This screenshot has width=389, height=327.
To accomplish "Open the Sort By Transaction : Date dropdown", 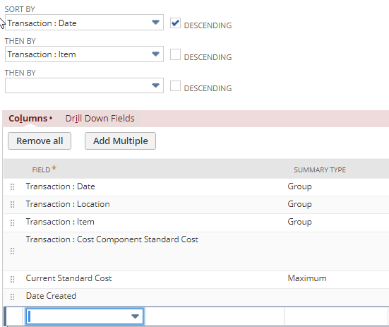I will click(84, 23).
